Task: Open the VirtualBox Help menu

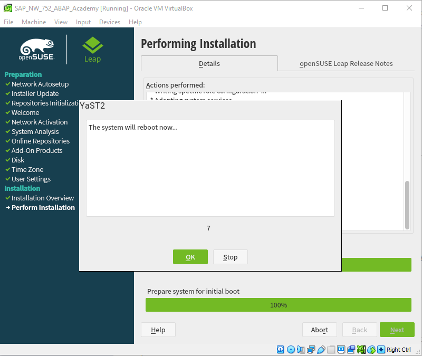Action: (135, 22)
